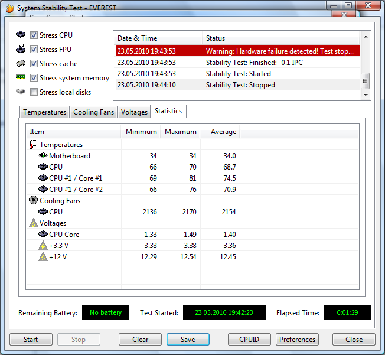
Task: Click the Motherboard row icon
Action: [43, 155]
